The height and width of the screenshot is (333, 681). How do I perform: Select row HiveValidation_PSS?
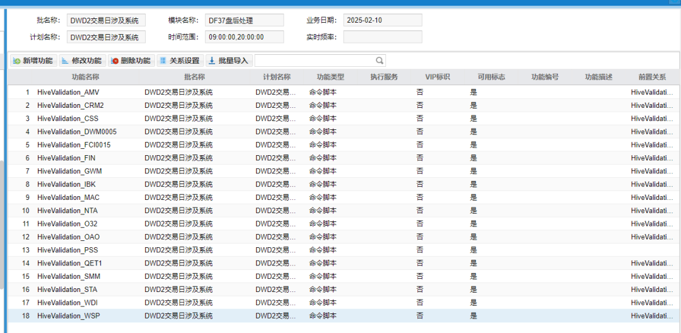point(344,250)
